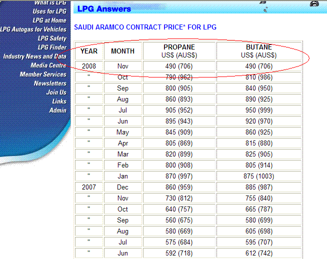327x259 pixels.
Task: Open the Links page
Action: tap(59, 101)
